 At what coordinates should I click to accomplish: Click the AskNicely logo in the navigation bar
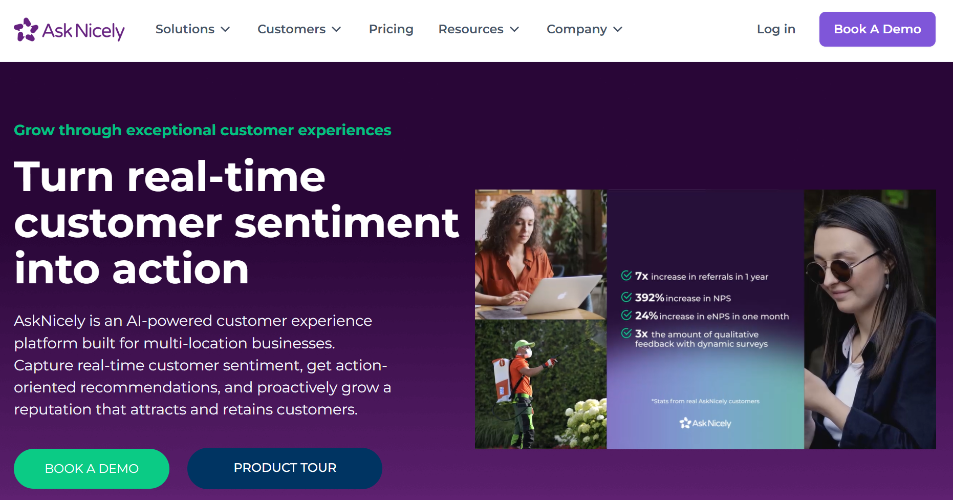pos(69,29)
